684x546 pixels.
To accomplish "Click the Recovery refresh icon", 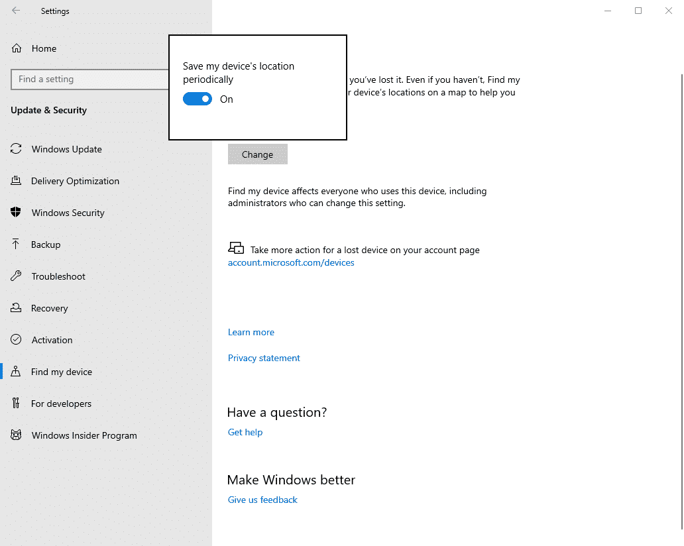I will tap(16, 308).
